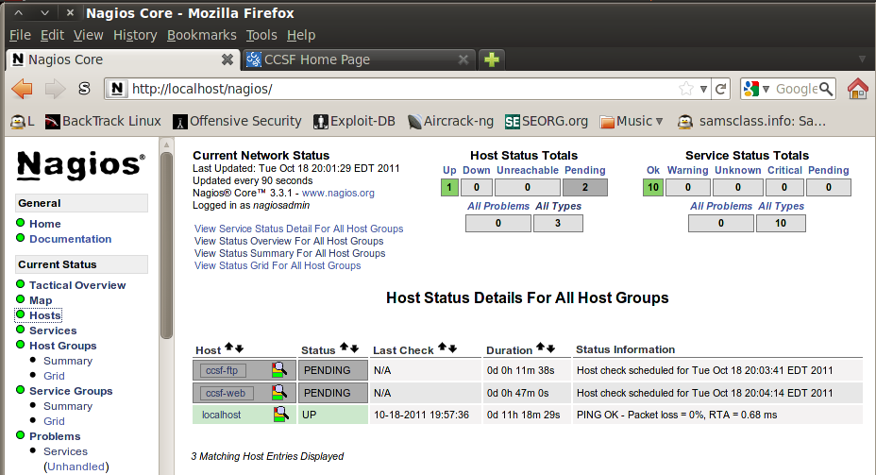This screenshot has width=876, height=475.
Task: Open Host Groups sidebar link
Action: pos(63,346)
